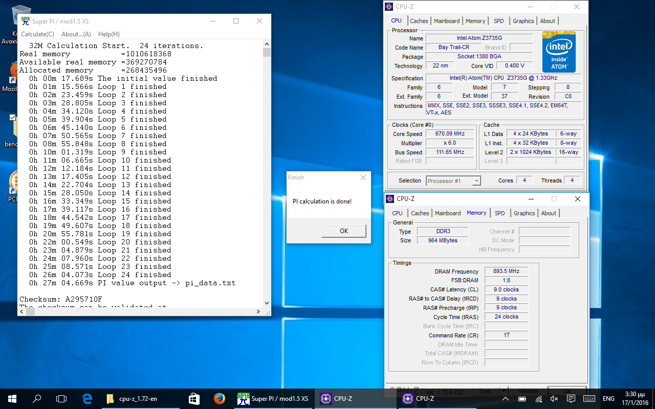Open SPD tab in upper CPU-Z
655x409 pixels.
coord(499,21)
